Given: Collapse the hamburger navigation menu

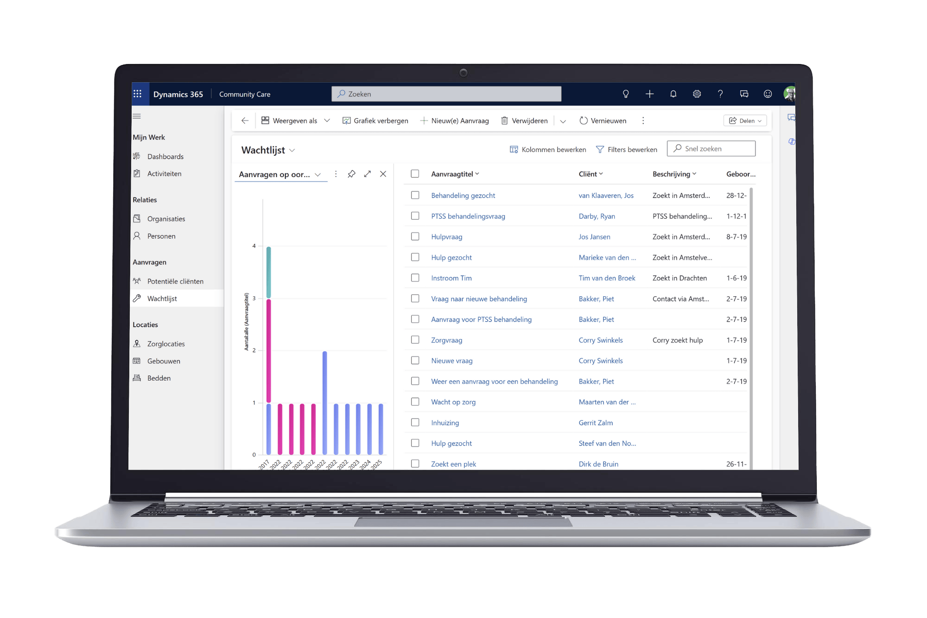Looking at the screenshot, I should click(137, 116).
